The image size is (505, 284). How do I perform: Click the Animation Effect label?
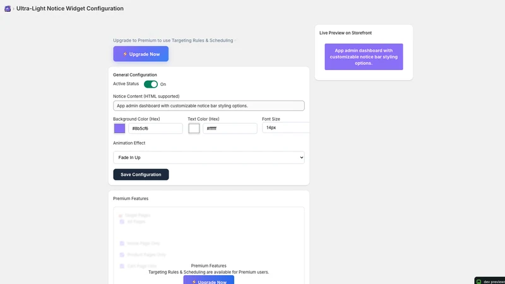129,143
